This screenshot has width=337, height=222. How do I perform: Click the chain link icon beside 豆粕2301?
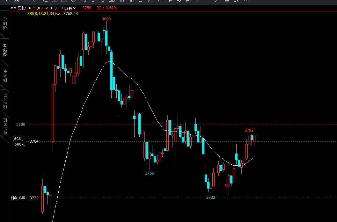click(x=13, y=8)
